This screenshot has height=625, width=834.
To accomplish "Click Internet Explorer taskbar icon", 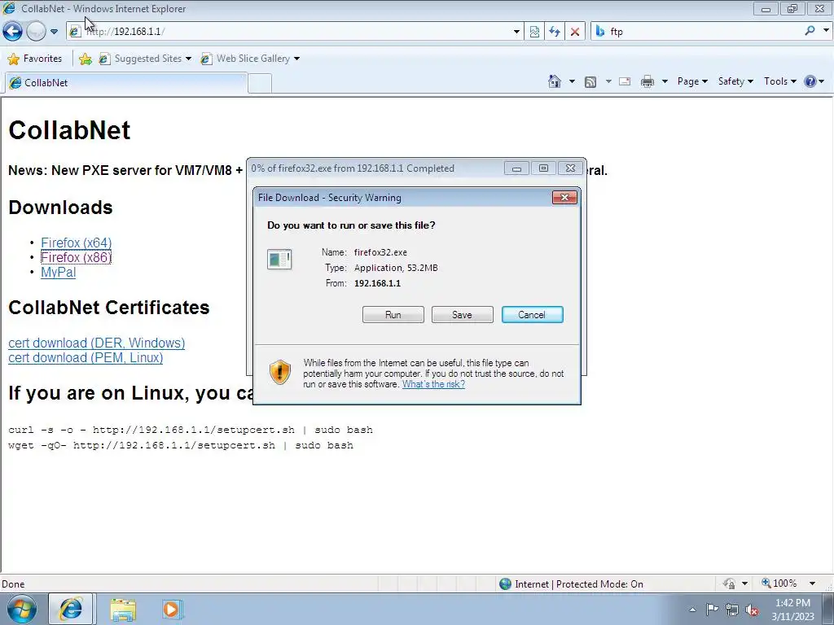I will pos(71,609).
